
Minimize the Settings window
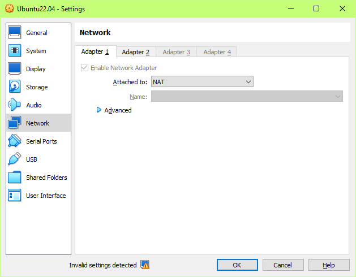(x=291, y=8)
